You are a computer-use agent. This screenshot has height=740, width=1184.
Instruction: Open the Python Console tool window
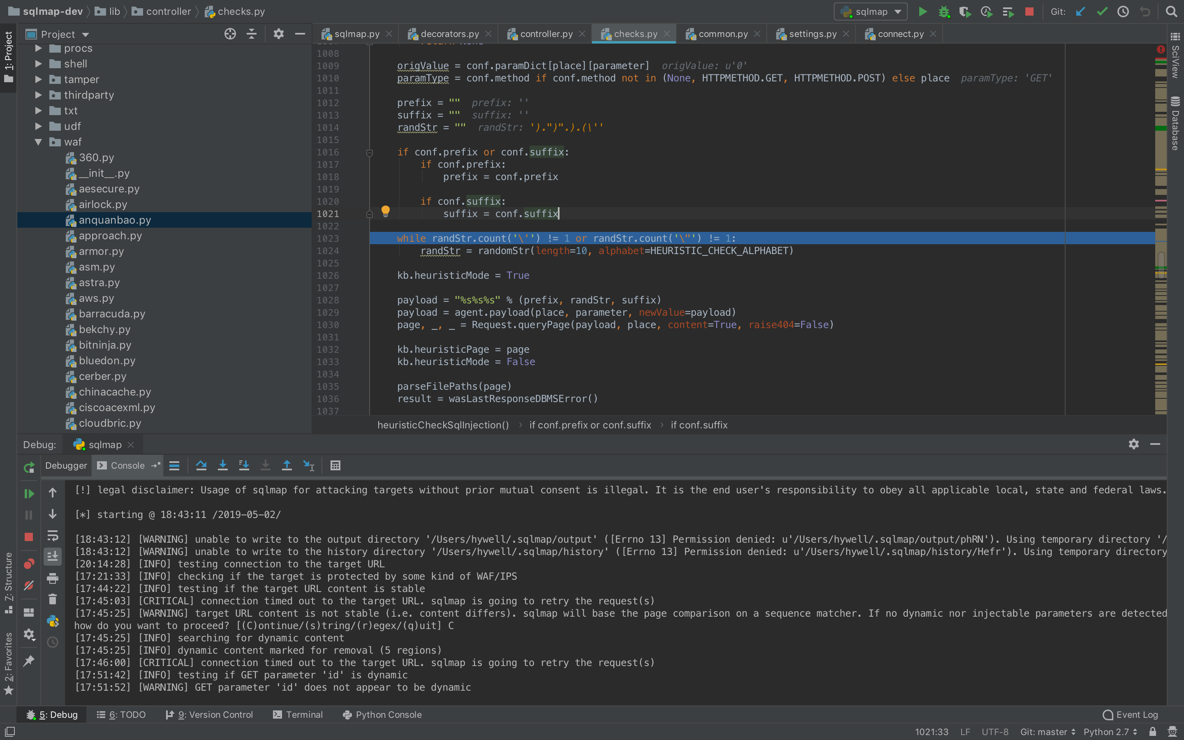pos(388,715)
